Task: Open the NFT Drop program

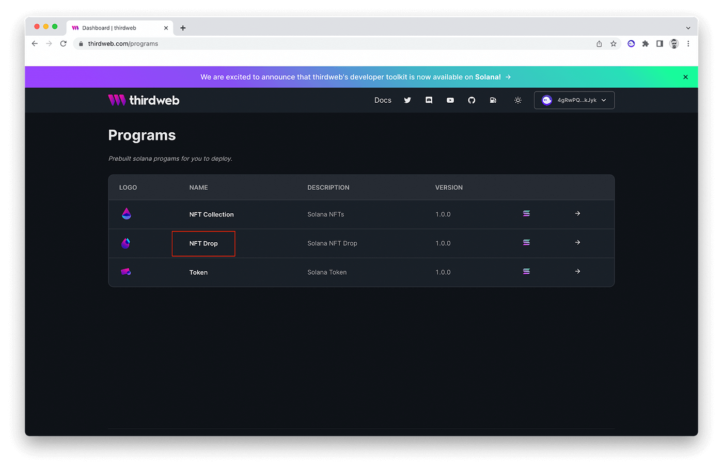Action: coord(203,243)
